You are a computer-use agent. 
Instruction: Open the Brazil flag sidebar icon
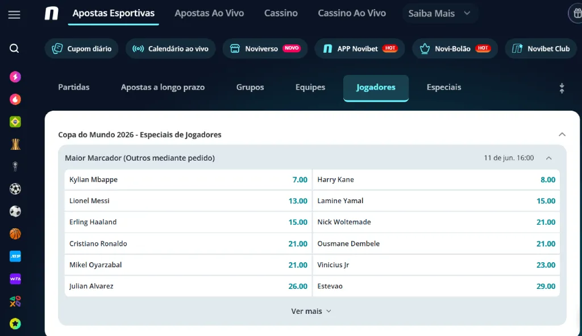point(15,121)
